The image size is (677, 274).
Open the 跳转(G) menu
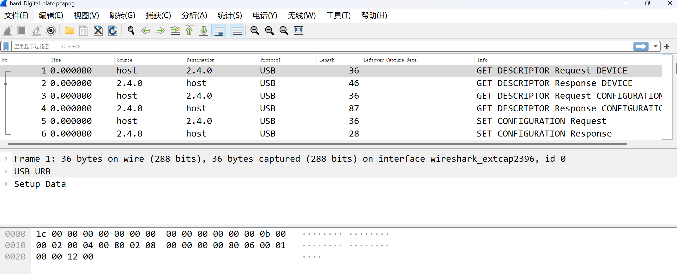coord(122,15)
